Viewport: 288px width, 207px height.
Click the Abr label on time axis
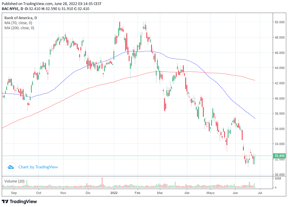pyautogui.click(x=187, y=193)
